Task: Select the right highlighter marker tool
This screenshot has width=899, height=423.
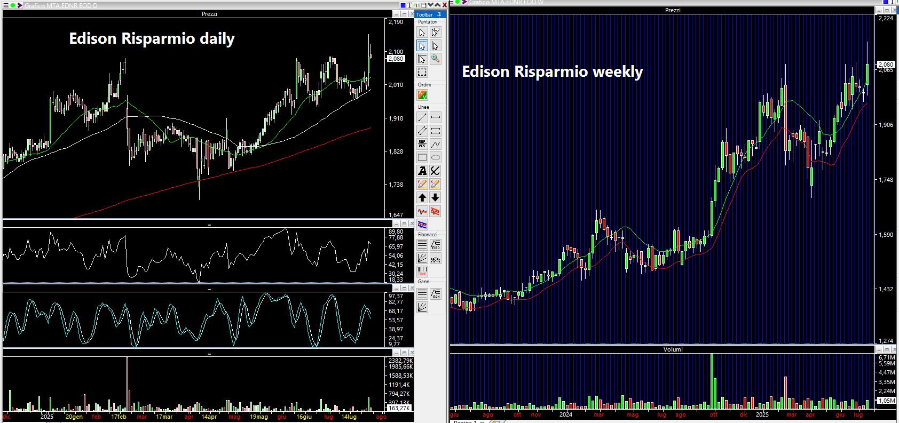Action: 436,184
